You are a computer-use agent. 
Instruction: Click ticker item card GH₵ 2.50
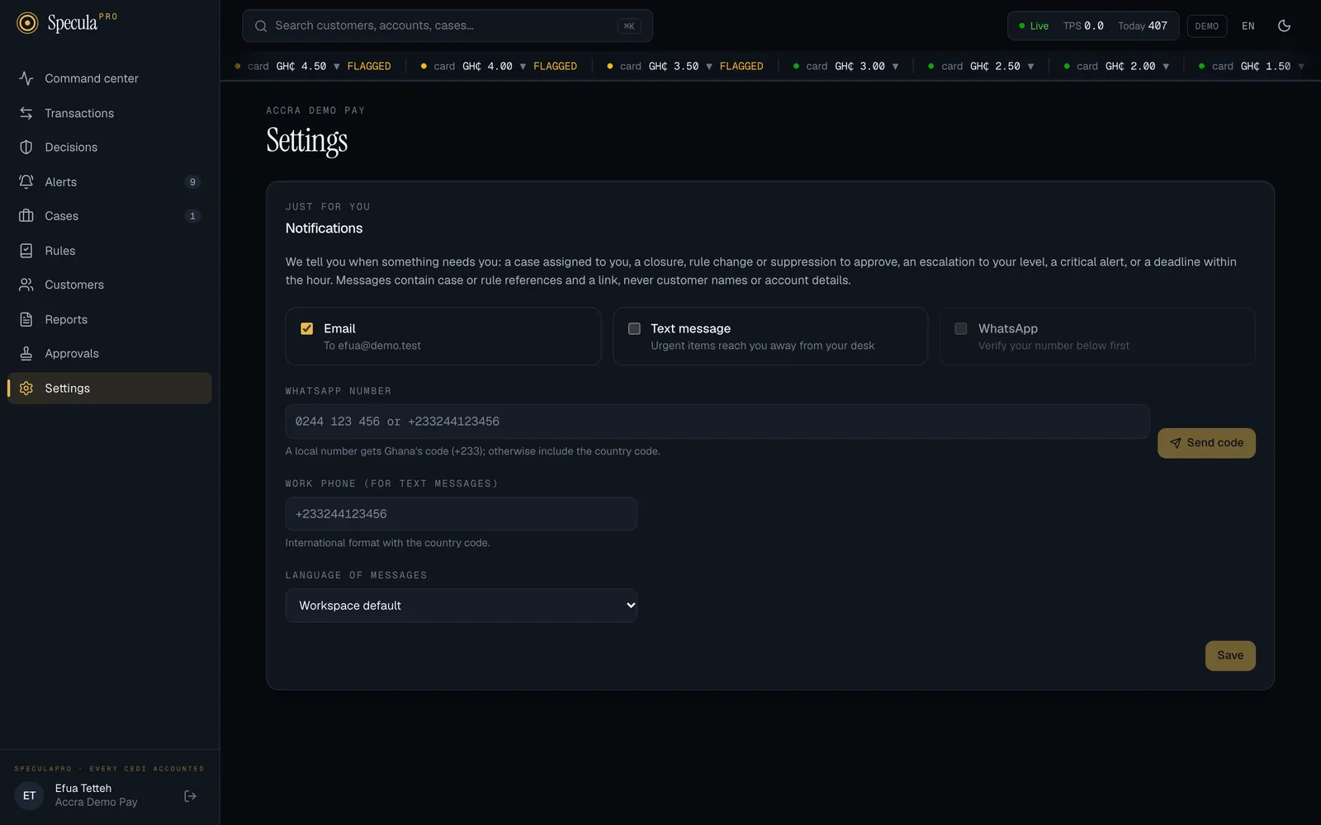pos(982,66)
